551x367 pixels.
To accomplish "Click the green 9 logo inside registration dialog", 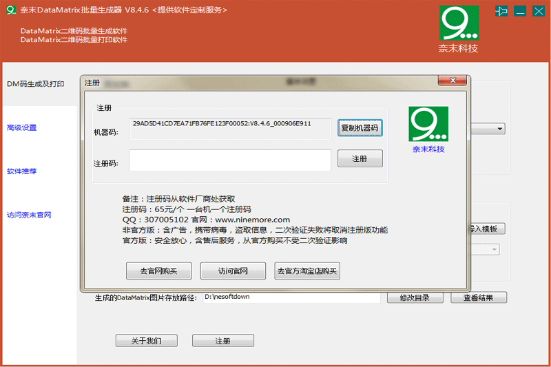I will coord(428,124).
